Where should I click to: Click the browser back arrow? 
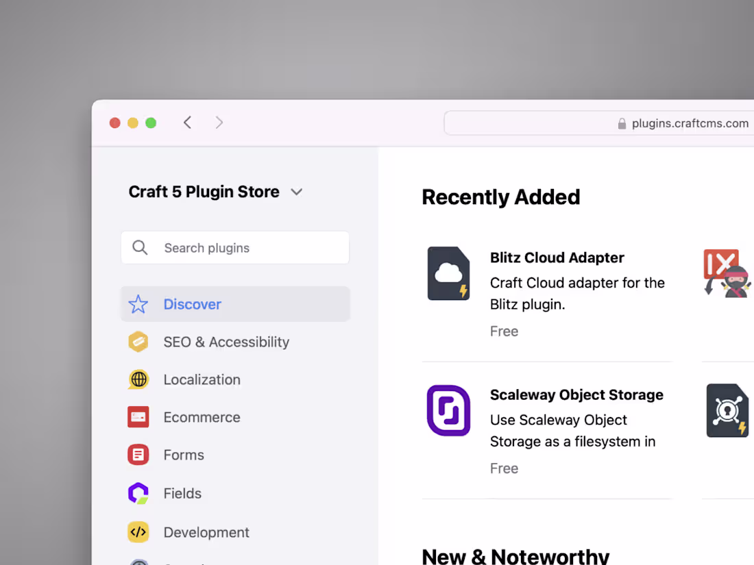tap(187, 122)
